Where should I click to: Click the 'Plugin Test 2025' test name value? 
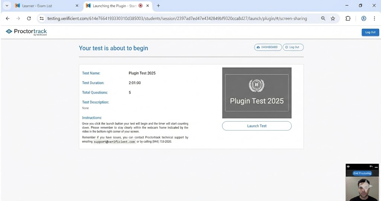(142, 73)
